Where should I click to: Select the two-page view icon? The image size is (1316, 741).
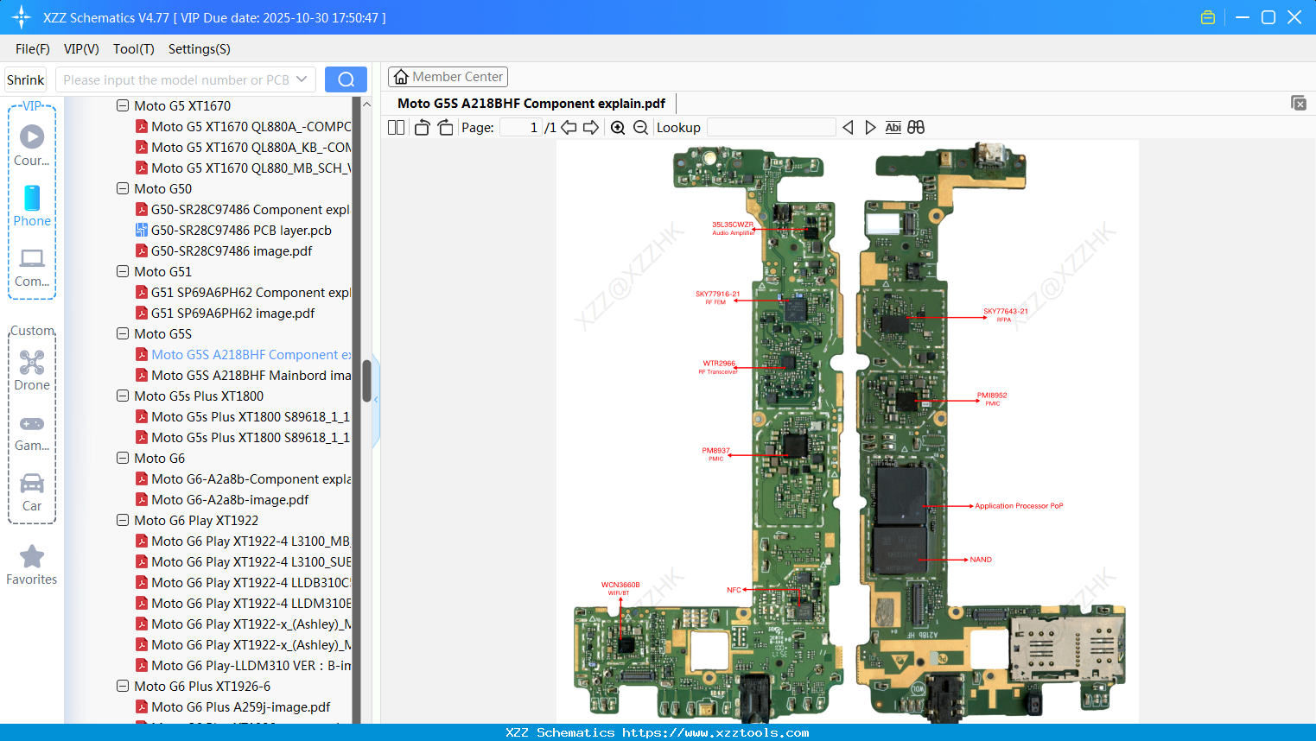pos(395,127)
